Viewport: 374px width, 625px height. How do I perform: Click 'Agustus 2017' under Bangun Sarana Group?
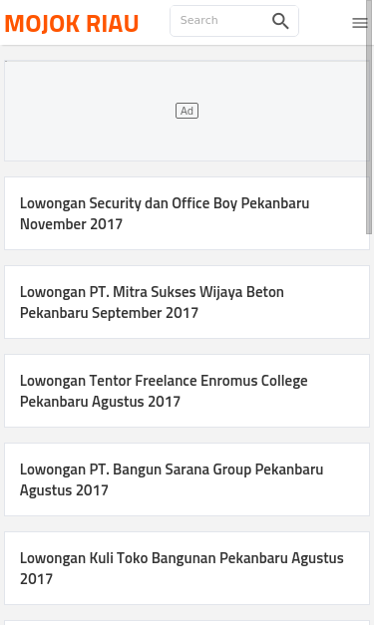pos(64,490)
